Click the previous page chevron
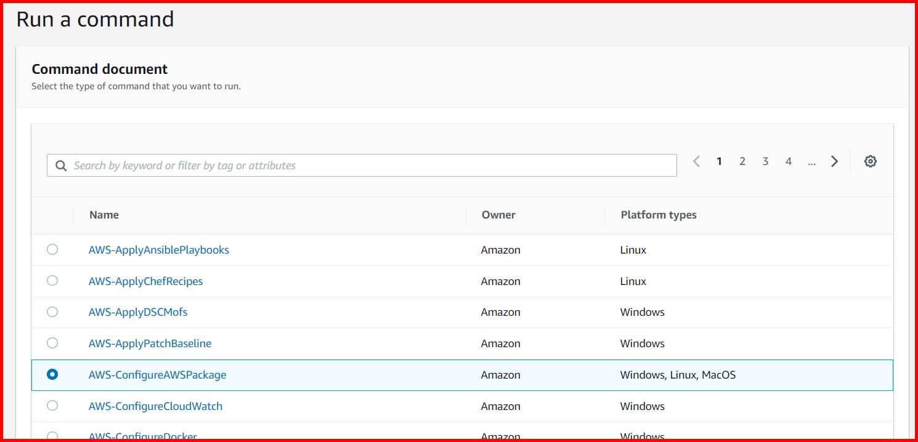 [696, 161]
